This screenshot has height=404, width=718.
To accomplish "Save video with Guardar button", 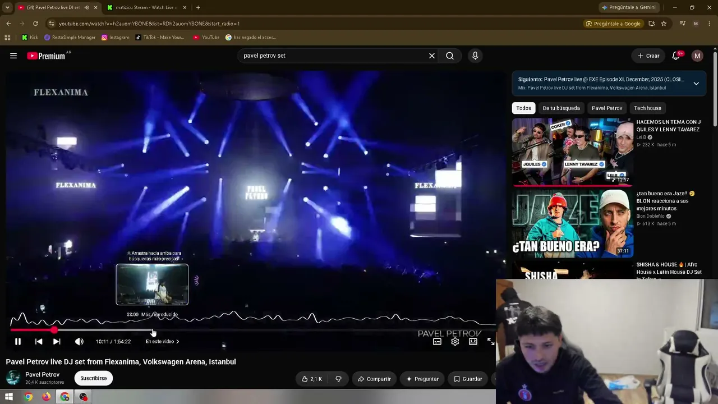I will click(468, 379).
